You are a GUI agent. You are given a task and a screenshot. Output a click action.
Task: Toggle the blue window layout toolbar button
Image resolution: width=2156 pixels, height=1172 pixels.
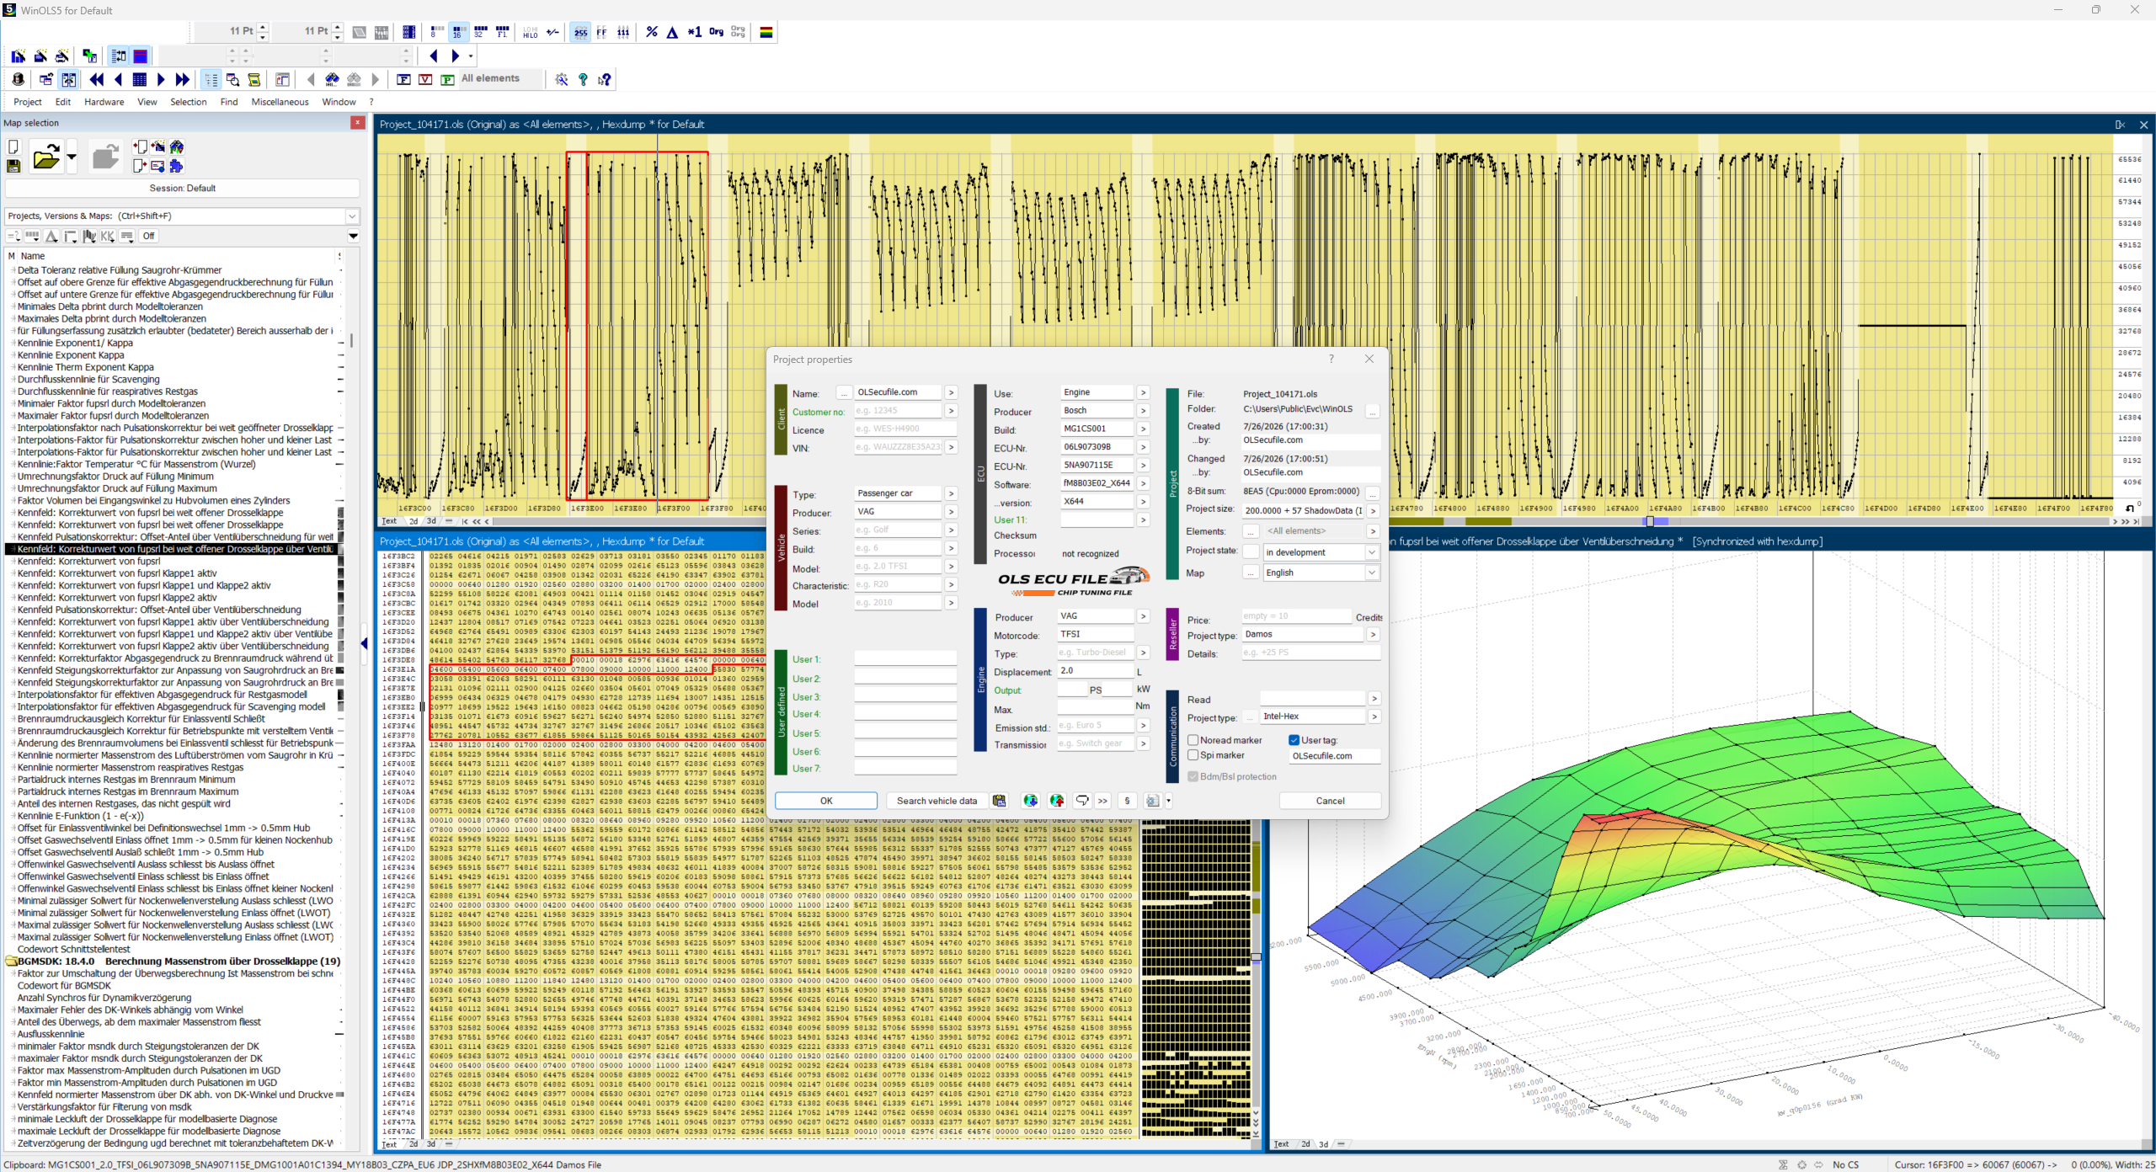(x=141, y=56)
